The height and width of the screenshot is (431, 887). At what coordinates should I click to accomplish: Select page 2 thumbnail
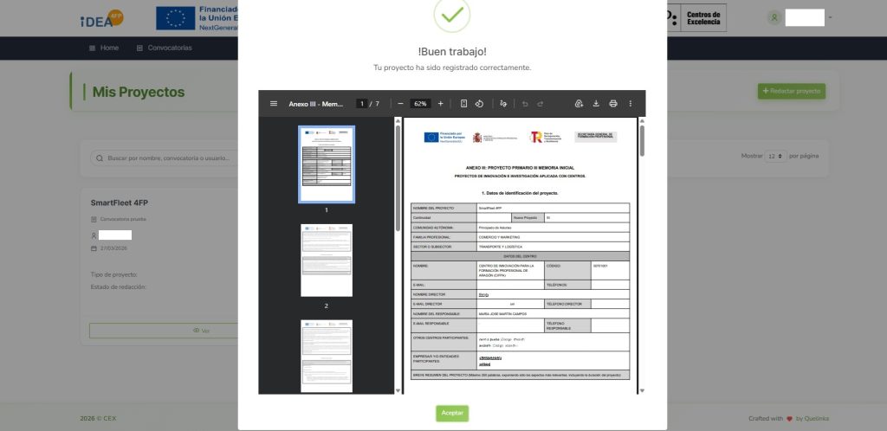click(x=327, y=260)
